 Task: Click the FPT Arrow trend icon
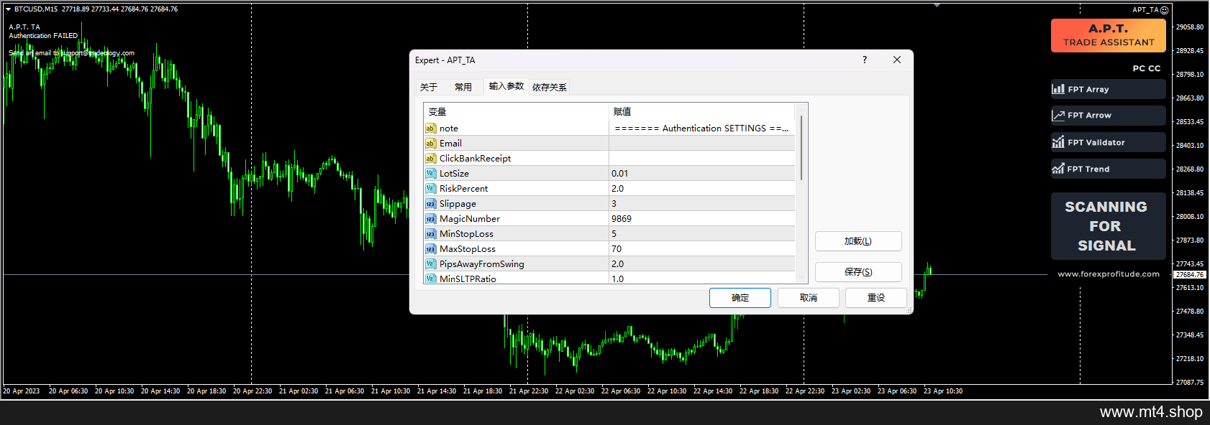(x=1058, y=116)
